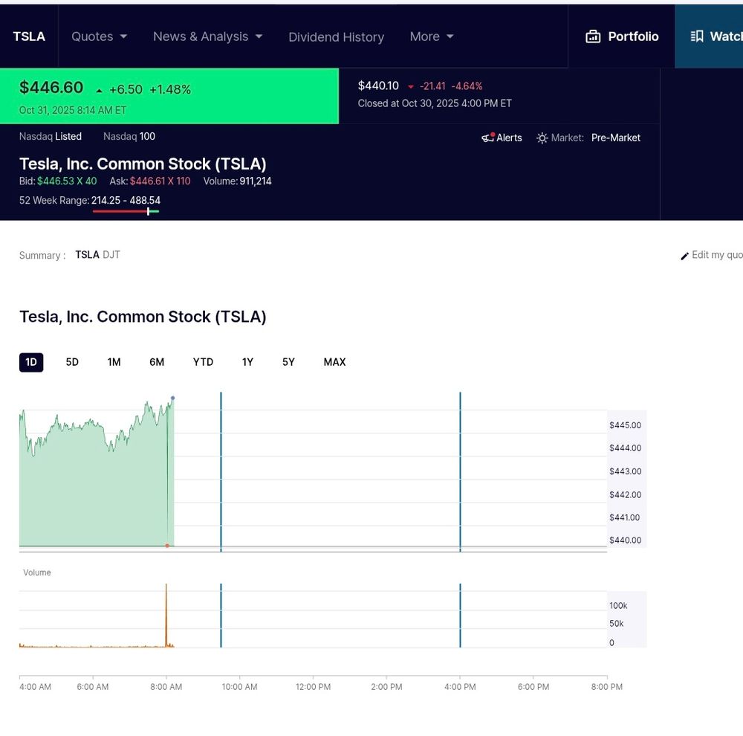Viewport: 743px width, 736px height.
Task: Expand the Quotes dropdown menu
Action: point(99,36)
